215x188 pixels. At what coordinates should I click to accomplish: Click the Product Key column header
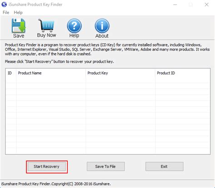pyautogui.click(x=120, y=73)
